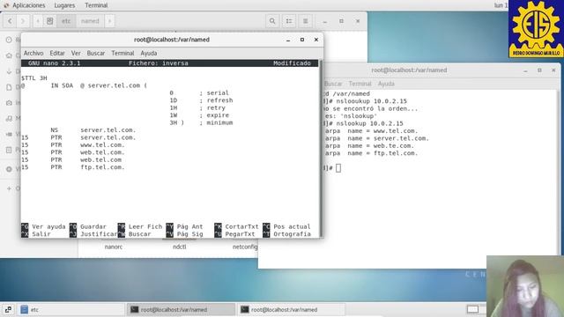Open the Lugares menu in the top panel

point(64,5)
